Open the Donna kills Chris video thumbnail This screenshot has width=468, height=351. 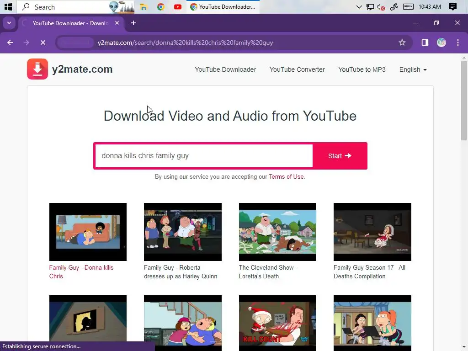(x=88, y=232)
